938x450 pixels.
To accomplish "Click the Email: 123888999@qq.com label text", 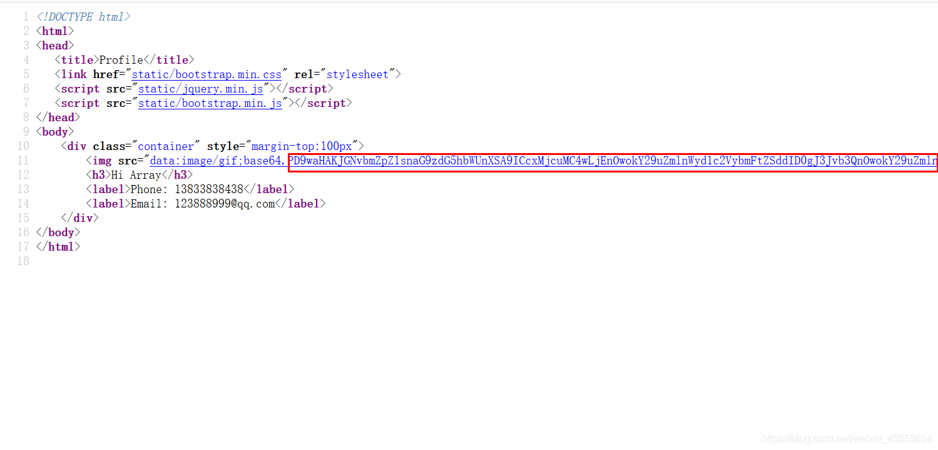I will (x=203, y=204).
